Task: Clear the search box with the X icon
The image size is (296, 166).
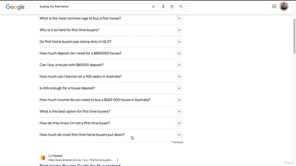Action: coord(153,6)
